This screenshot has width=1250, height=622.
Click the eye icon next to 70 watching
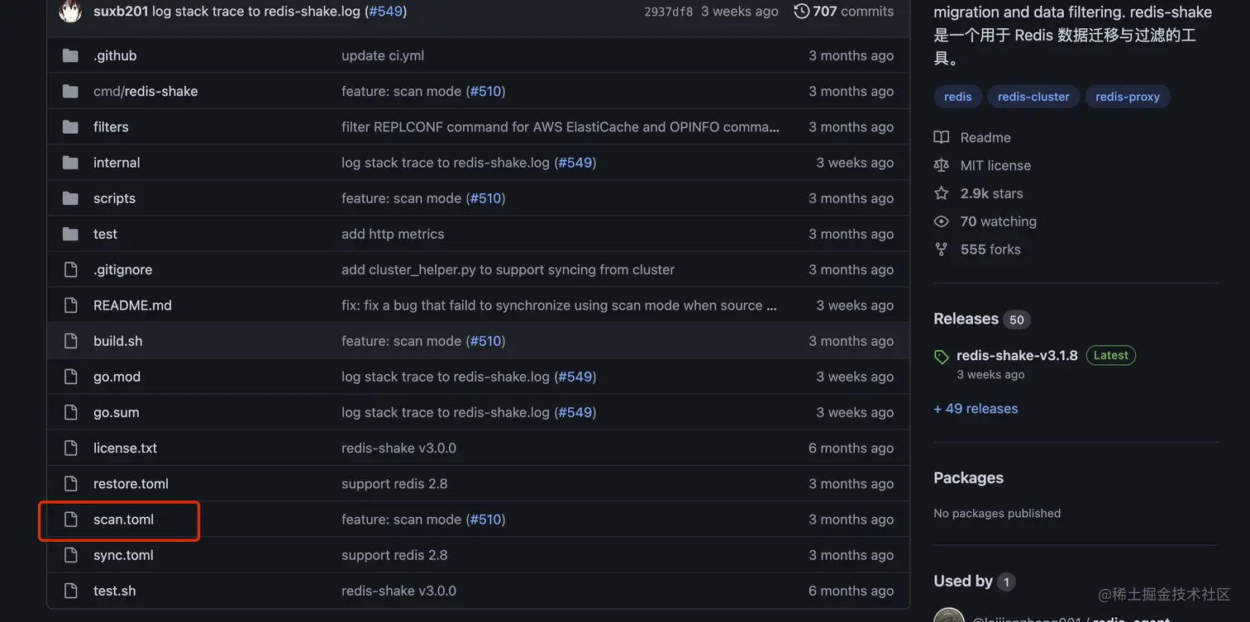click(941, 221)
